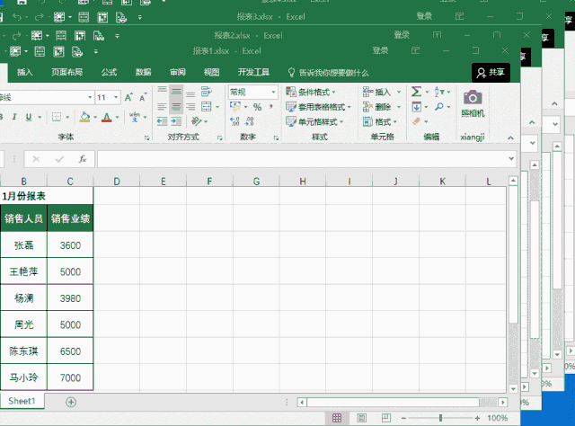Click the AutoSum sigma icon
This screenshot has width=575, height=426.
tap(416, 92)
